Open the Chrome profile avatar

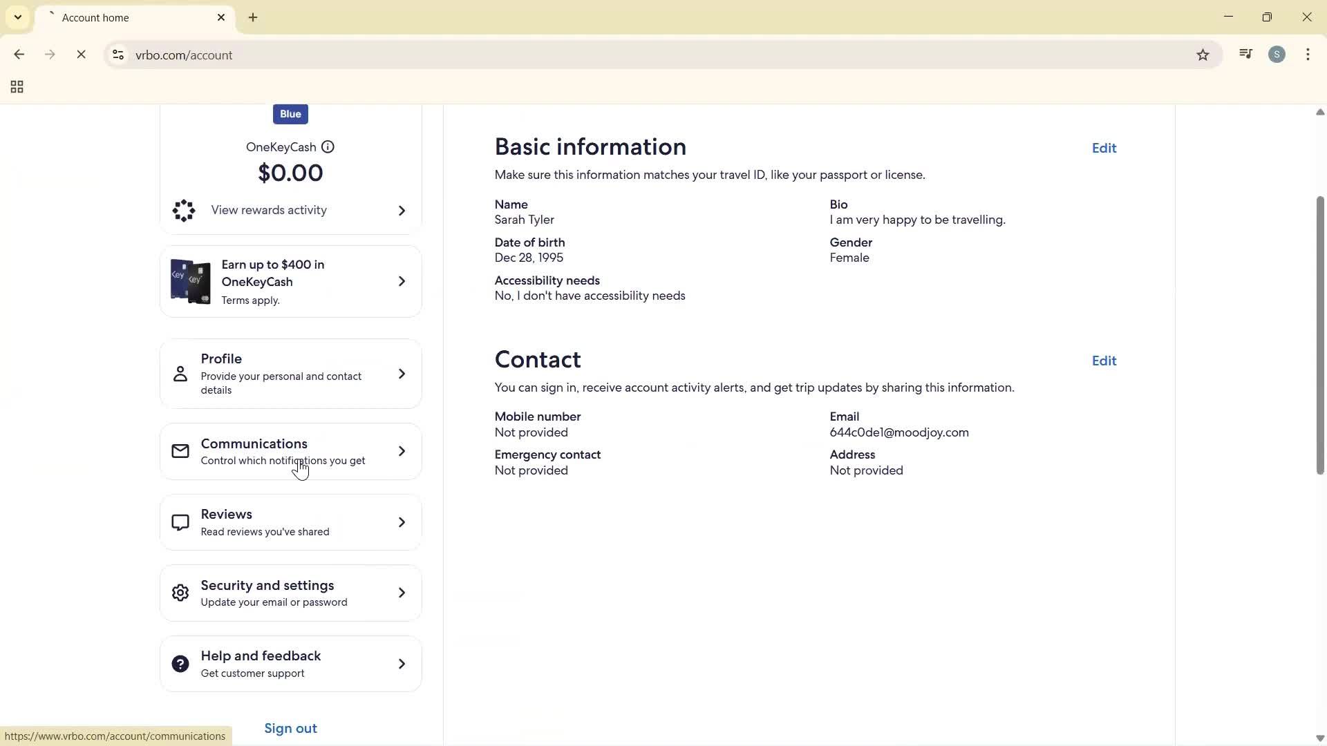[1277, 55]
